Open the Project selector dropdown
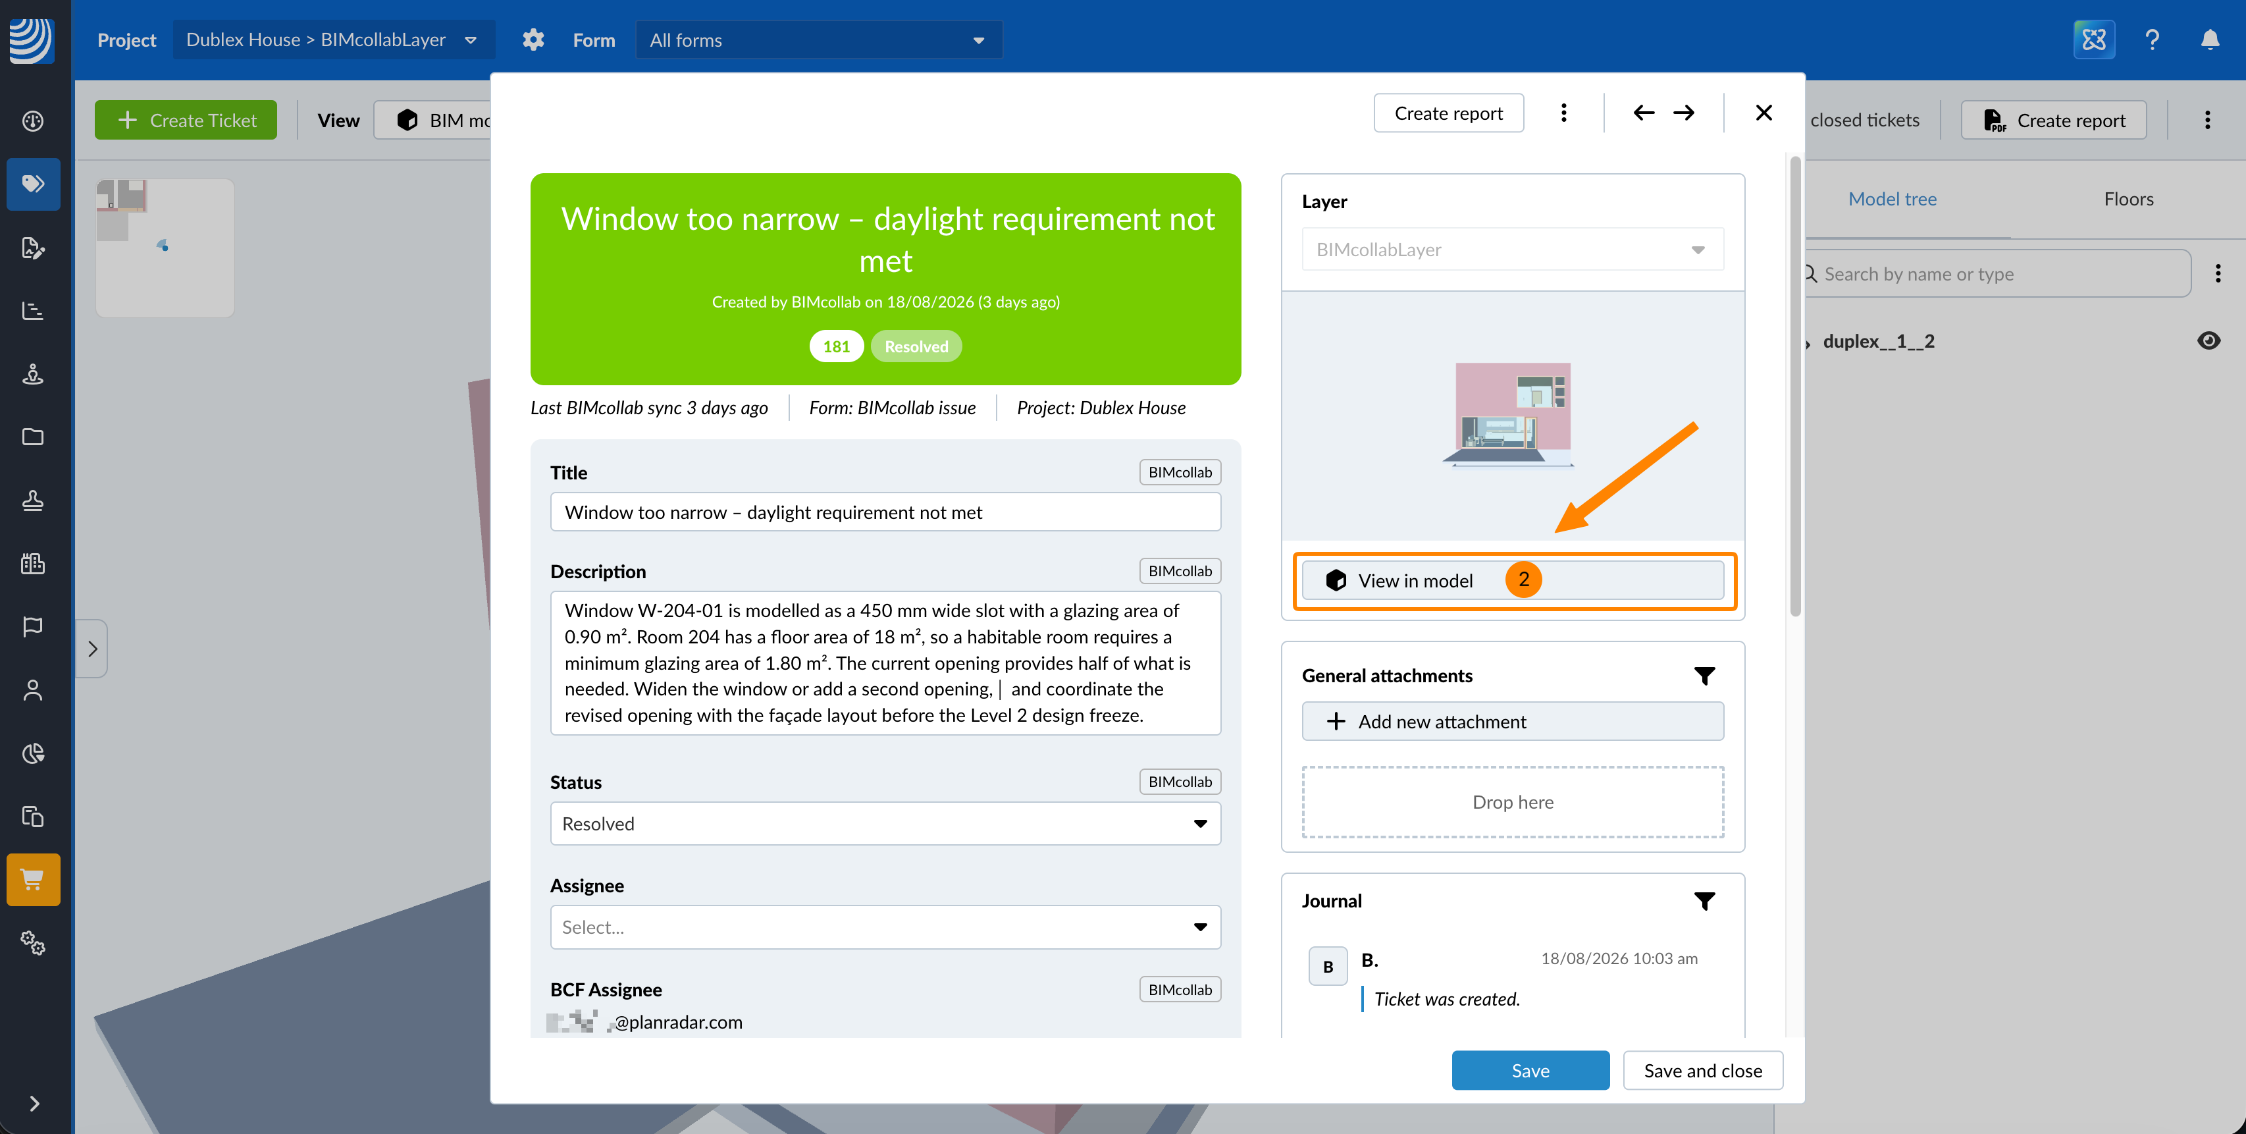 333,40
